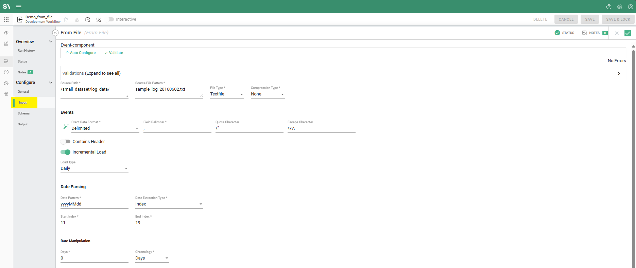Viewport: 636px width, 268px height.
Task: Click the magic wand icon beside Event Data Format
Action: click(66, 126)
